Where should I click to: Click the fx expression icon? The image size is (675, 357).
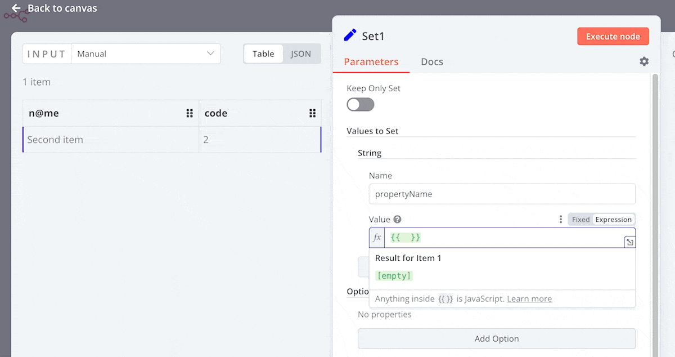click(x=377, y=238)
